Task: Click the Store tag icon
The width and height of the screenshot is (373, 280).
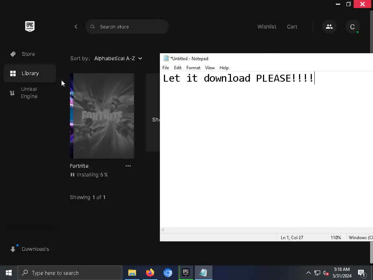Action: click(x=13, y=54)
